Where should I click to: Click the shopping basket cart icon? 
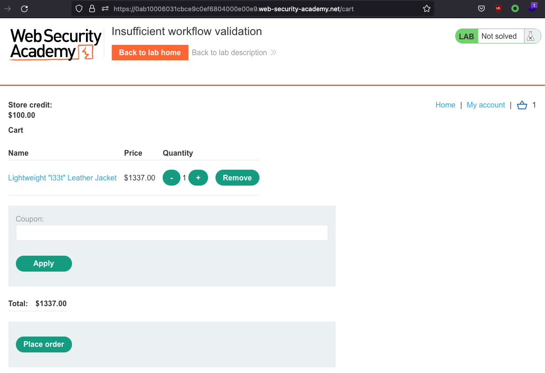coord(522,105)
